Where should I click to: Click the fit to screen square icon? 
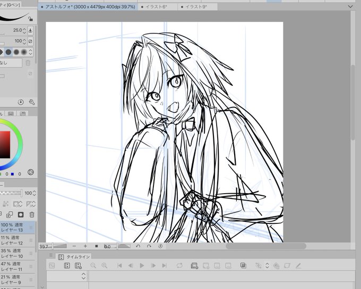pos(97,246)
